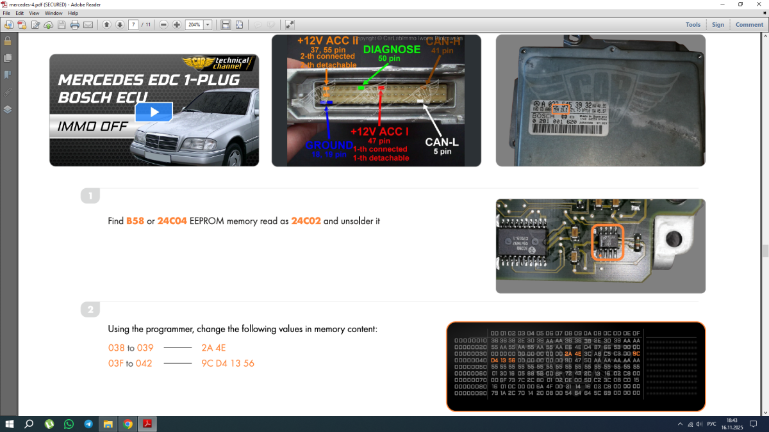Open the Sign pane
This screenshot has width=769, height=432.
point(718,25)
